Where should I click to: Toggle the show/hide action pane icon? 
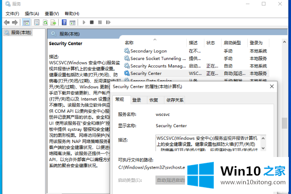click(x=72, y=23)
